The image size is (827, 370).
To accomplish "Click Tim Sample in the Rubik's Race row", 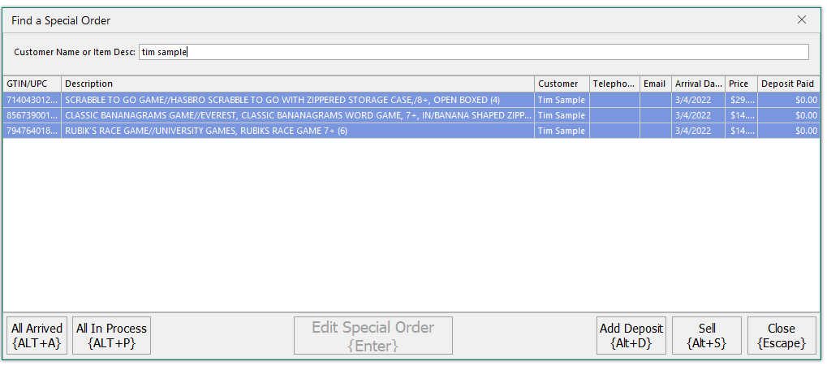I will (562, 131).
